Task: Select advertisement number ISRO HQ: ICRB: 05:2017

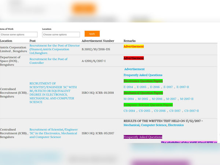Action: tap(98, 133)
